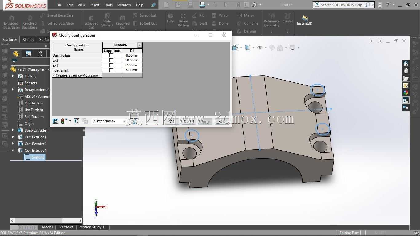The height and width of the screenshot is (236, 420).
Task: Open the Sketch5 column dropdown arrow
Action: (x=140, y=45)
